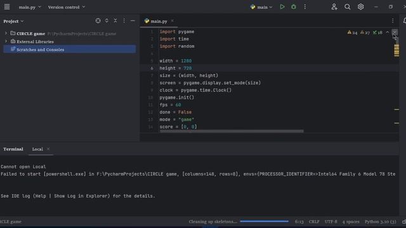
Task: Click line number 6 in gutter
Action: [152, 68]
